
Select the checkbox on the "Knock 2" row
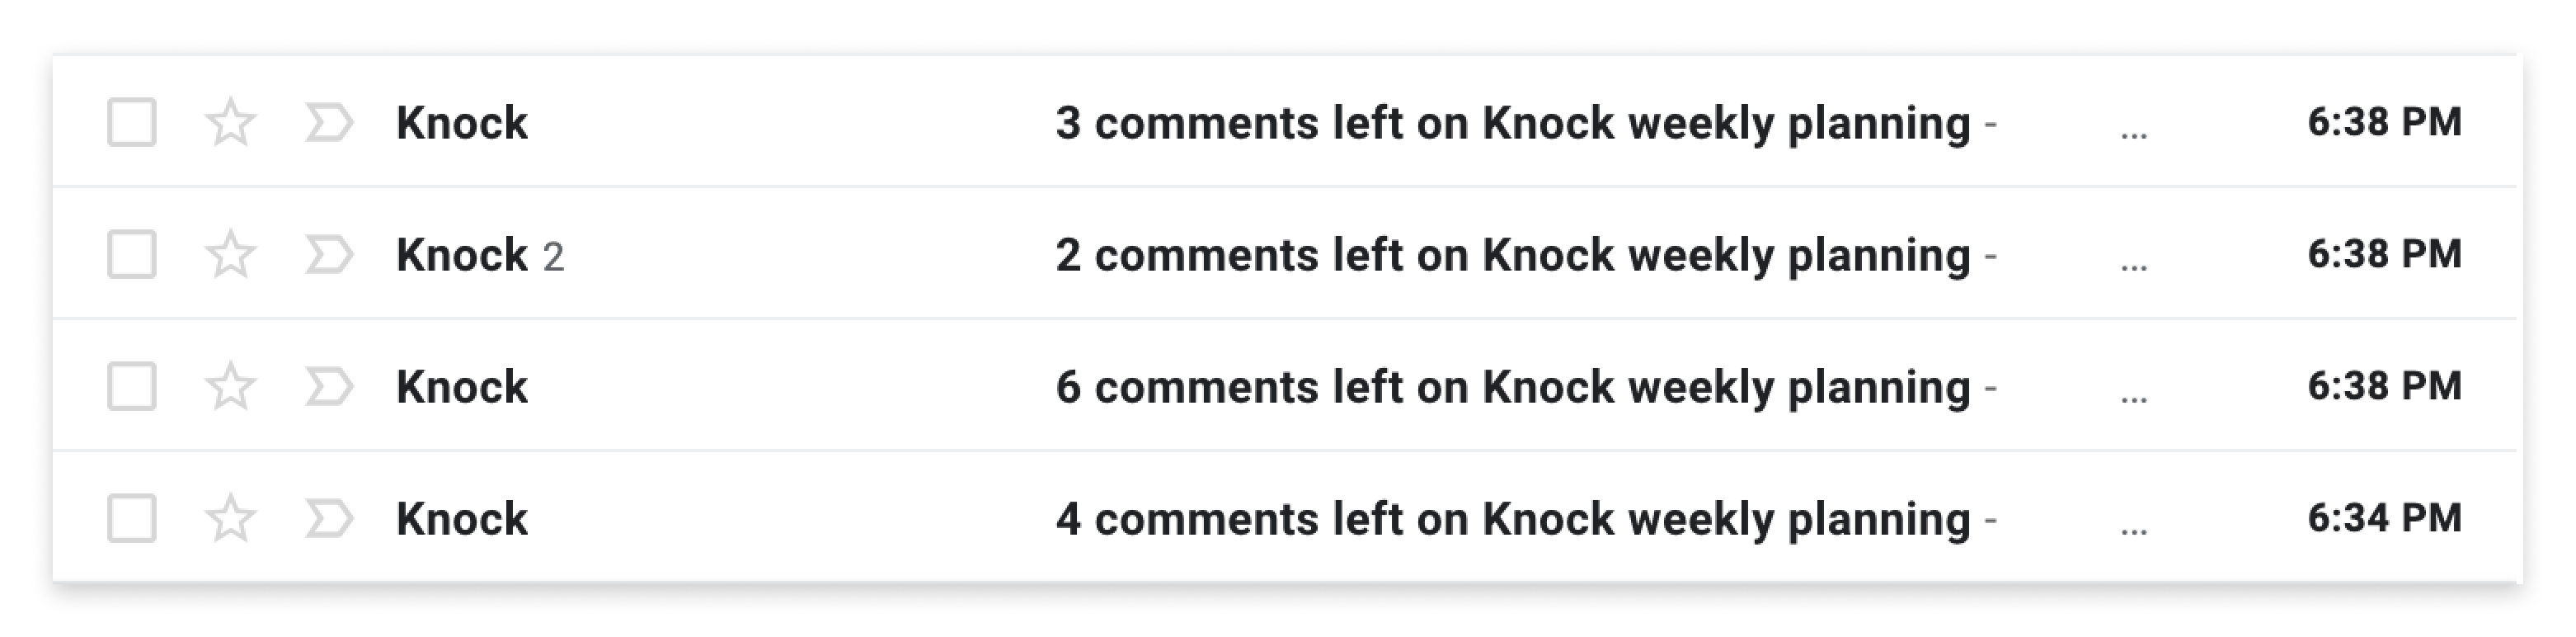[133, 254]
